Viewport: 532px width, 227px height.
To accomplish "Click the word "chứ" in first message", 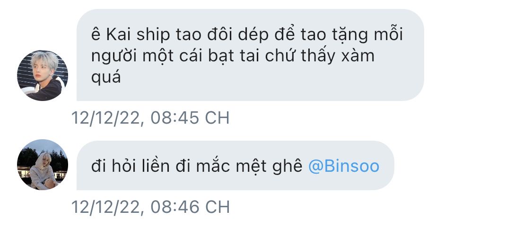I will (280, 56).
